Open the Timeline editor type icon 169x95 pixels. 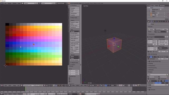click(x=2, y=94)
